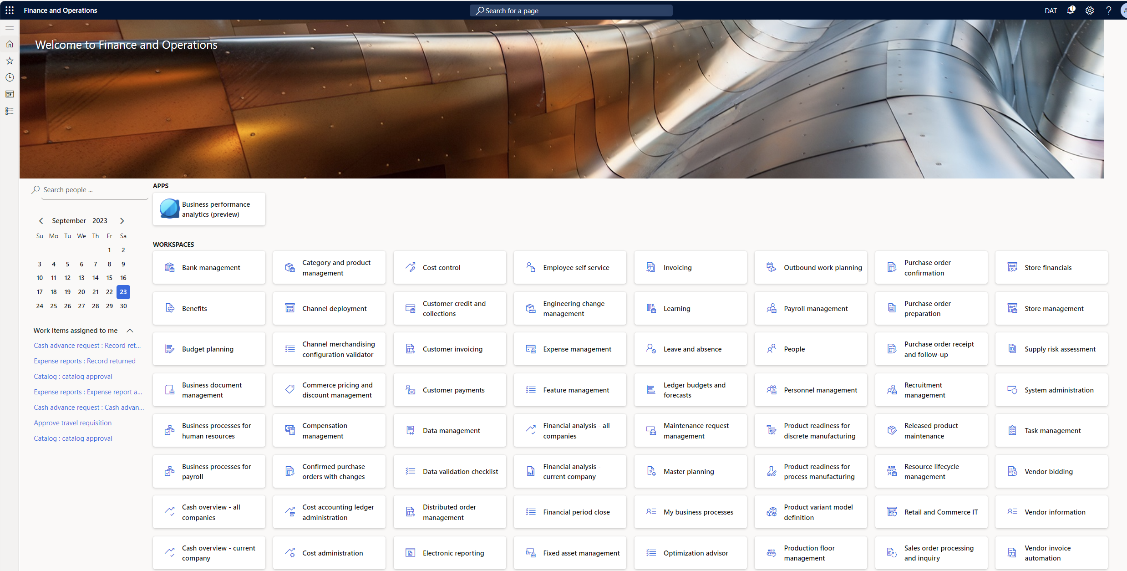The height and width of the screenshot is (571, 1127).
Task: Select September 23 on the calendar
Action: pyautogui.click(x=123, y=292)
